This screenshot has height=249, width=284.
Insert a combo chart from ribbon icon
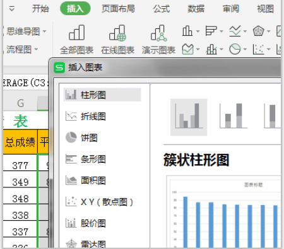point(211,49)
